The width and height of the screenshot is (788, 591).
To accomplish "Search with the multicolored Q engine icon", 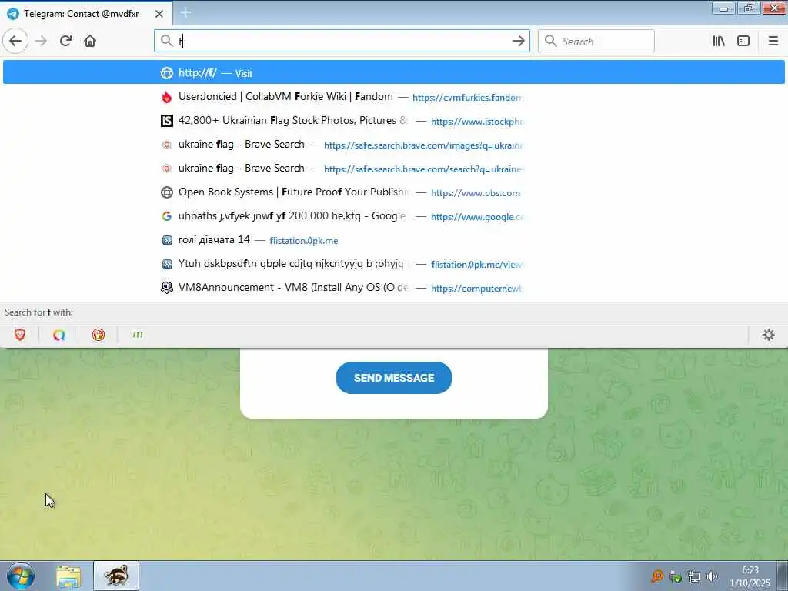I will pyautogui.click(x=58, y=335).
